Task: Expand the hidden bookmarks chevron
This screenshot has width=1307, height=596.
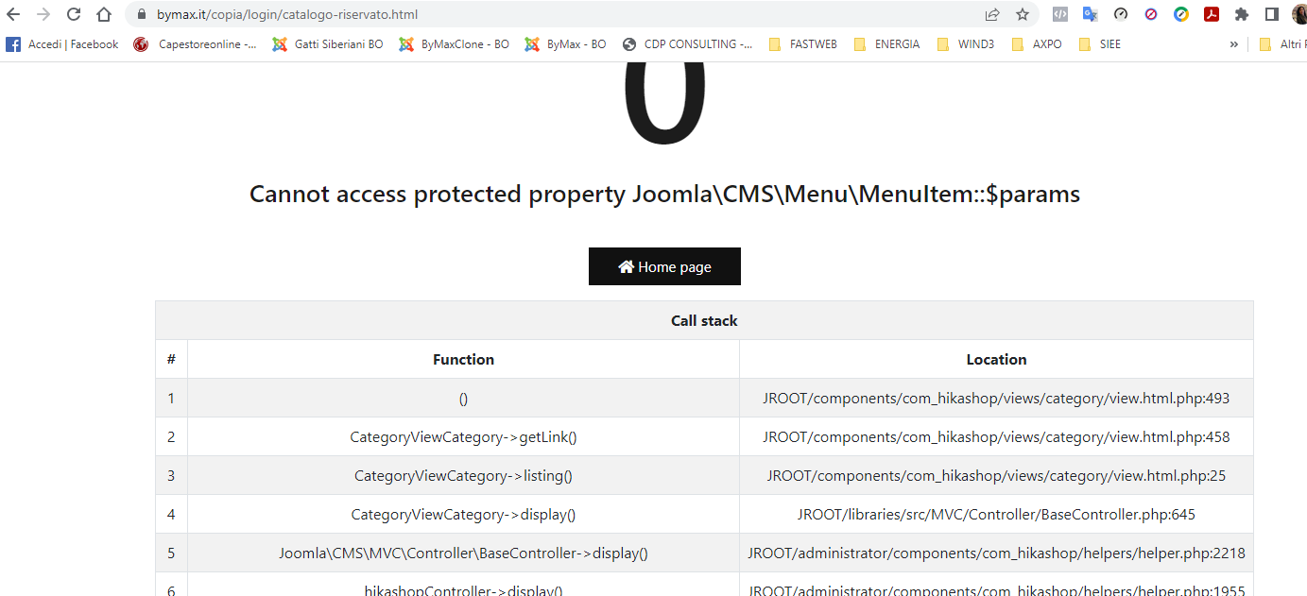Action: [1233, 44]
